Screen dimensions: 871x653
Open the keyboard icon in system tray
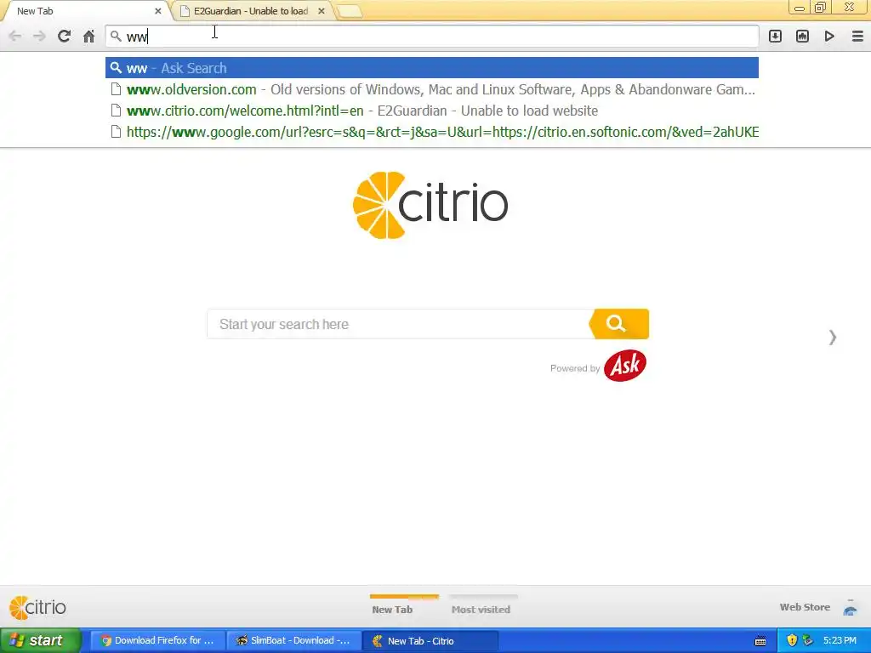[x=760, y=641]
